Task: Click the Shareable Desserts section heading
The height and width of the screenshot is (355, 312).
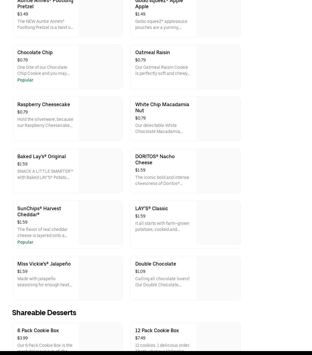Action: pyautogui.click(x=44, y=313)
